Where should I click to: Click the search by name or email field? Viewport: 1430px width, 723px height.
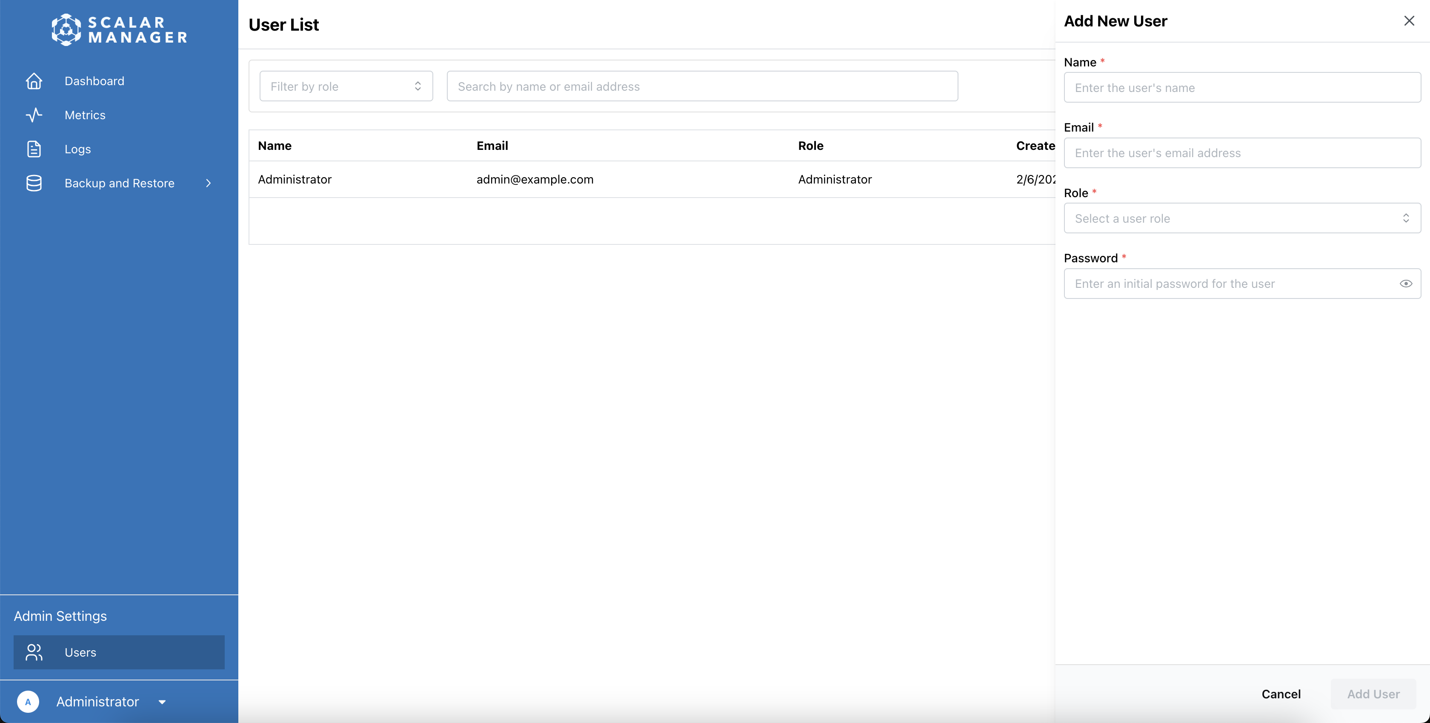coord(702,86)
